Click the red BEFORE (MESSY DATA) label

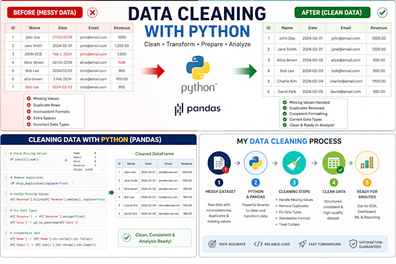coord(45,12)
